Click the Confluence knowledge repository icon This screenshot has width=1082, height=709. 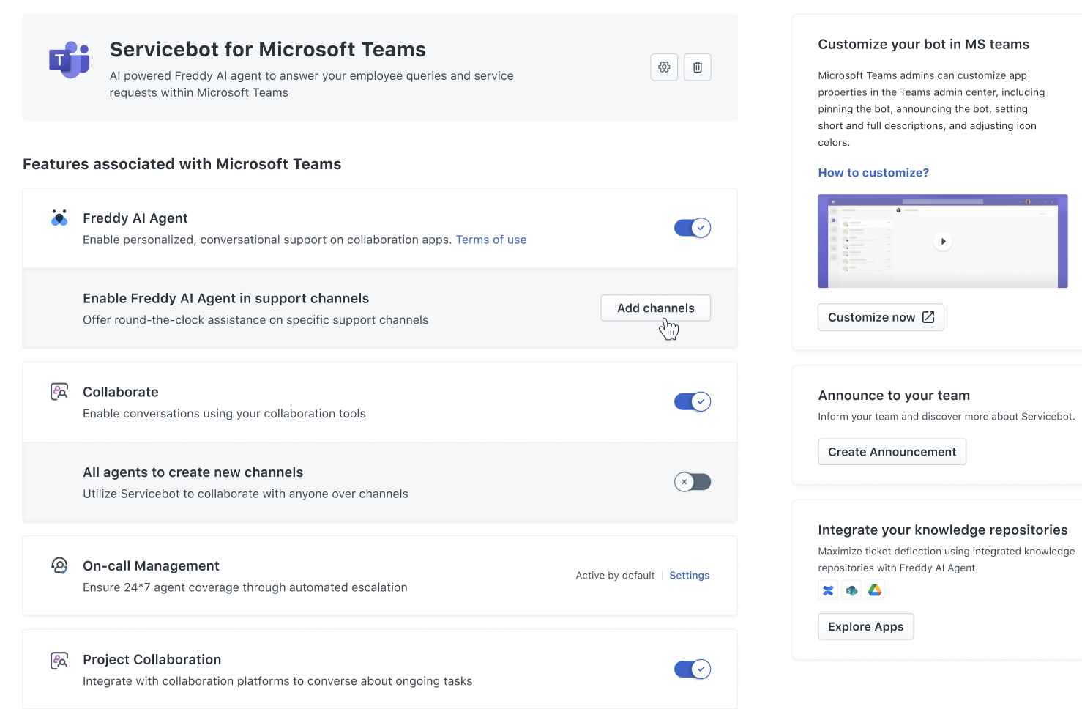pyautogui.click(x=828, y=590)
